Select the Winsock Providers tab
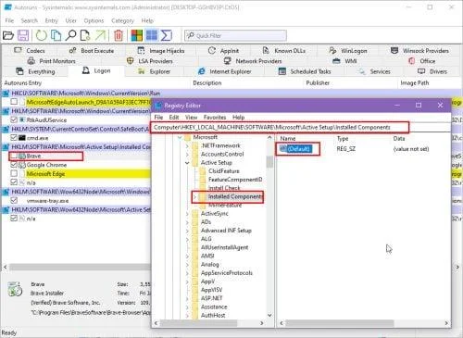The image size is (463, 338). [x=419, y=51]
